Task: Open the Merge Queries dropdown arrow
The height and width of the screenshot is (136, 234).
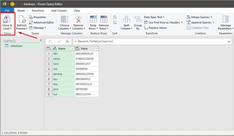Action: tap(211, 17)
